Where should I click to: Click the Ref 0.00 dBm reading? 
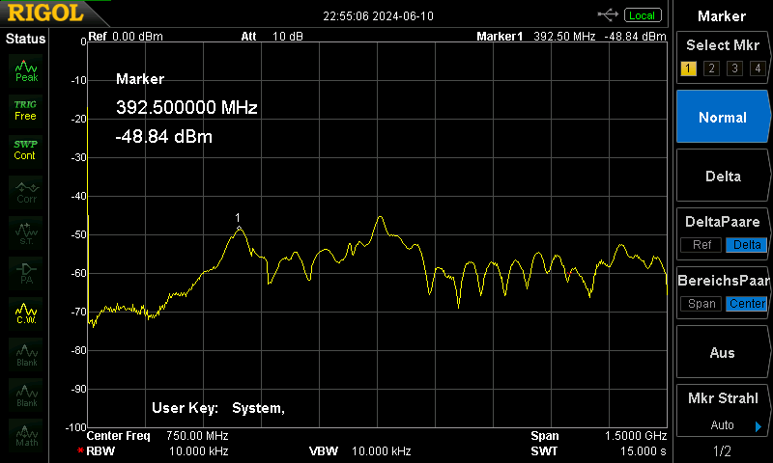126,37
